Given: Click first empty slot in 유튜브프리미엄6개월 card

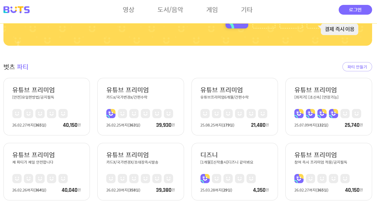Looking at the screenshot, I should (205, 114).
